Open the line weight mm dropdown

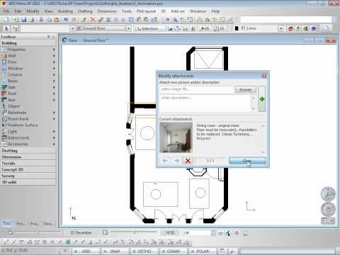[280, 28]
